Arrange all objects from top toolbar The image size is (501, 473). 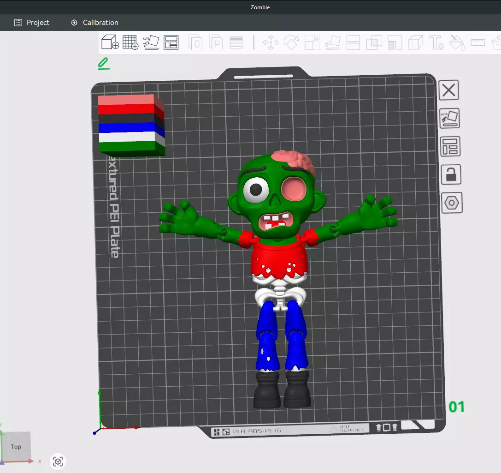(x=171, y=42)
